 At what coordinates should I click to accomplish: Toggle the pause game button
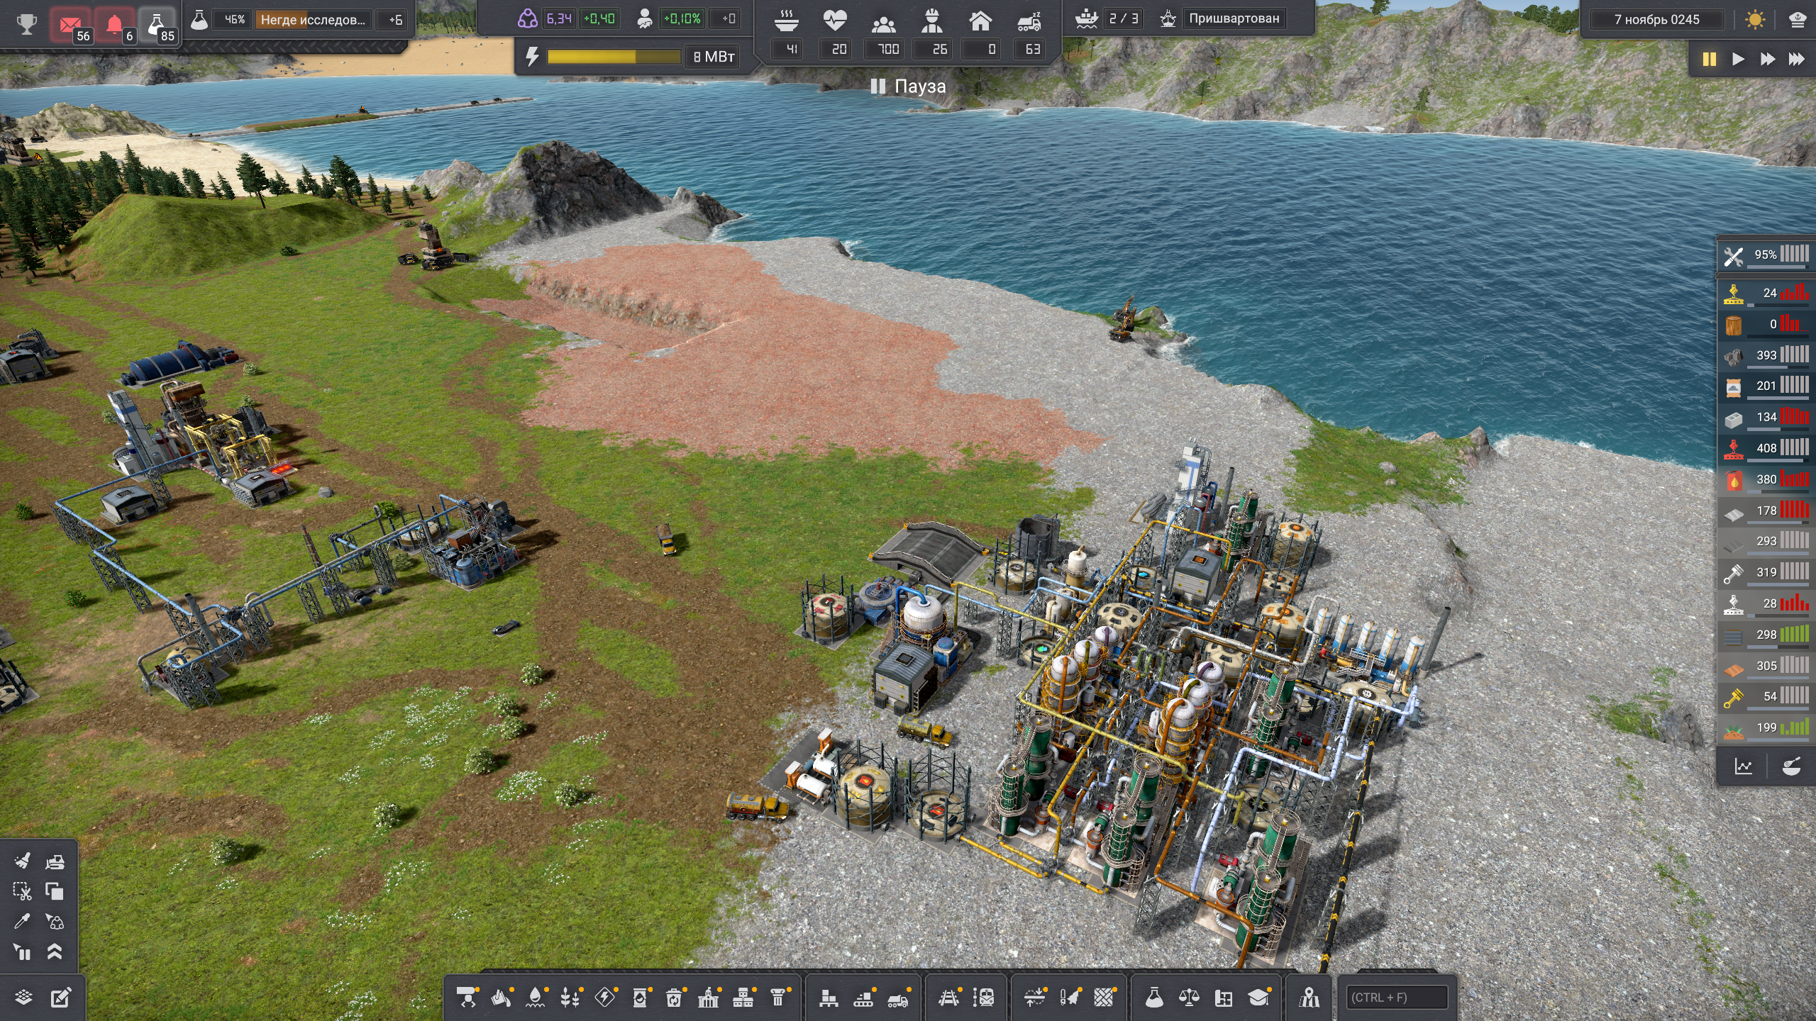[x=1709, y=59]
